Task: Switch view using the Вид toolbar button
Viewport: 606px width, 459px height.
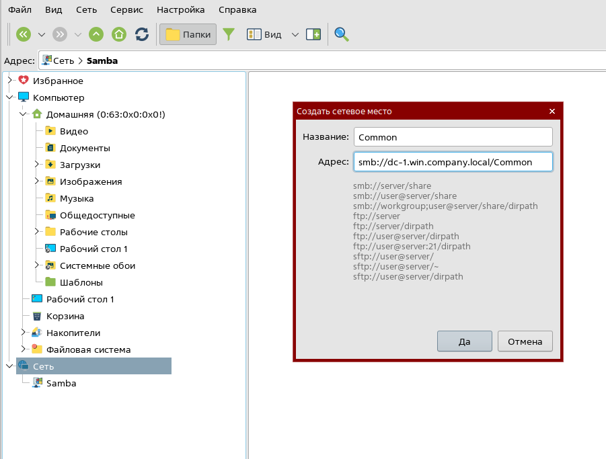Action: [264, 34]
